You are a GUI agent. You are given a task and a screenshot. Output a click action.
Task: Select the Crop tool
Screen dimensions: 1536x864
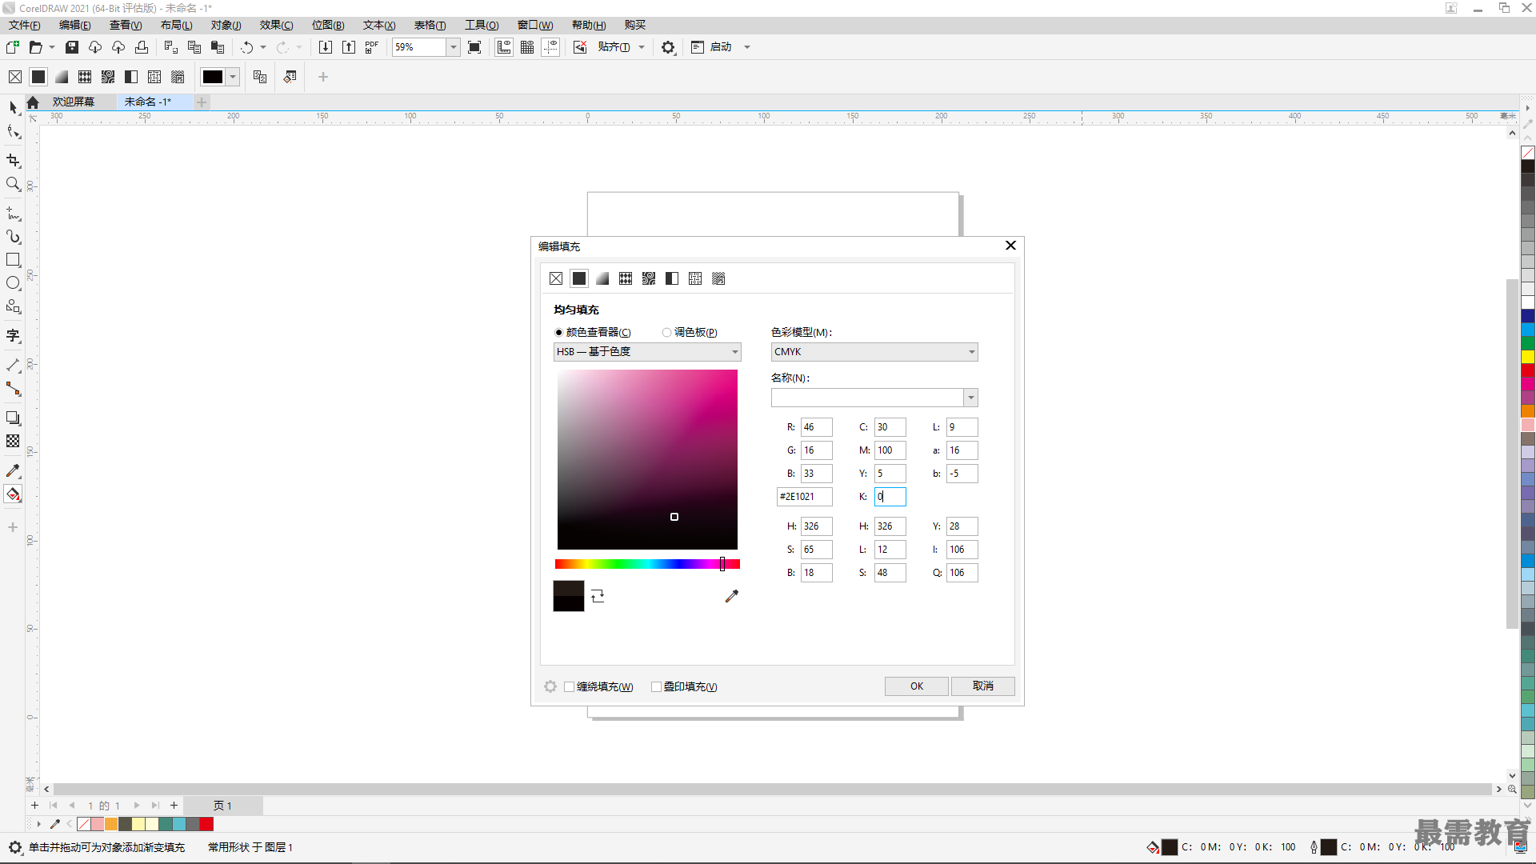pyautogui.click(x=13, y=161)
